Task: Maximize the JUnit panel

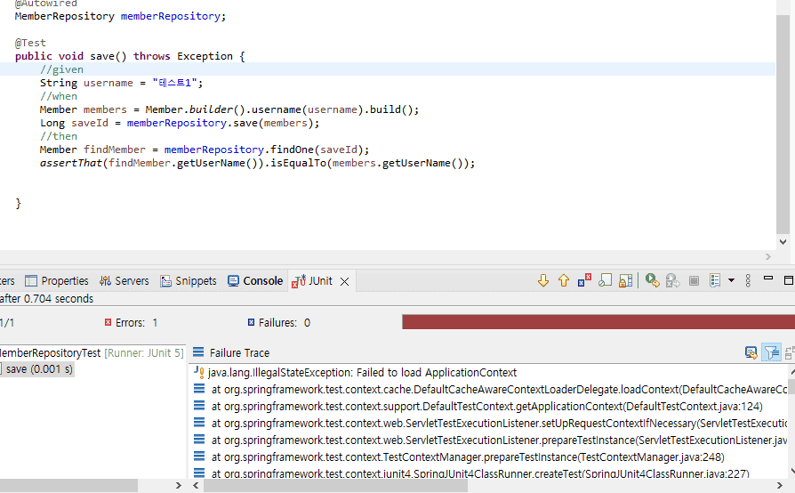Action: 789,280
